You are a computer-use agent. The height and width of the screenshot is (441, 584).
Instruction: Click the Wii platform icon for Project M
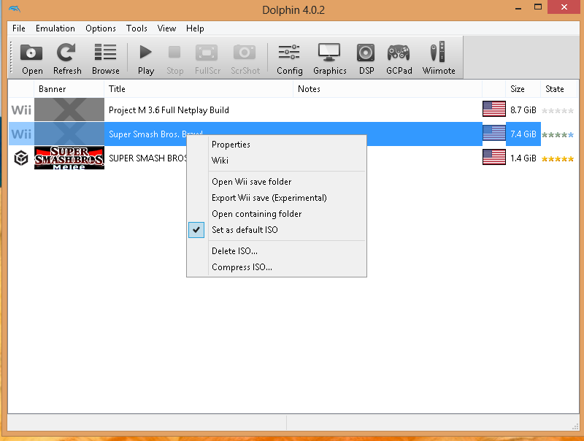(21, 110)
